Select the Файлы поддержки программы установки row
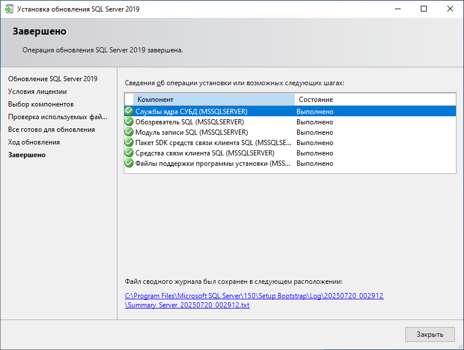Screen dimensions: 464x350 pos(290,163)
